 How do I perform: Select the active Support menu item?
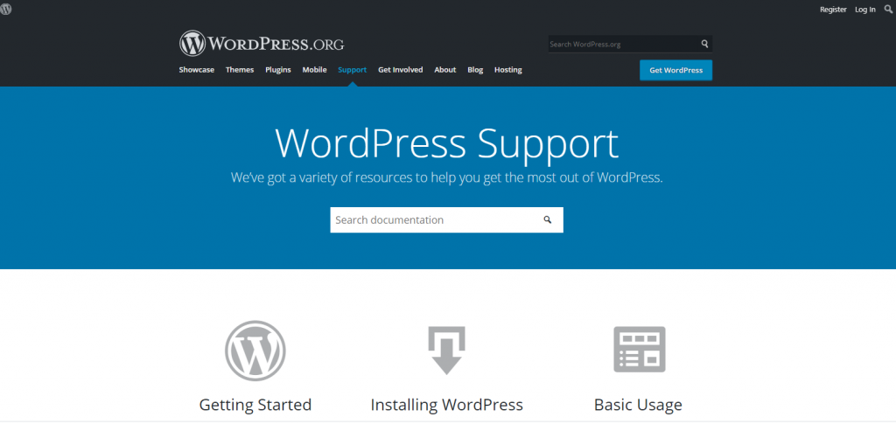[x=352, y=70]
